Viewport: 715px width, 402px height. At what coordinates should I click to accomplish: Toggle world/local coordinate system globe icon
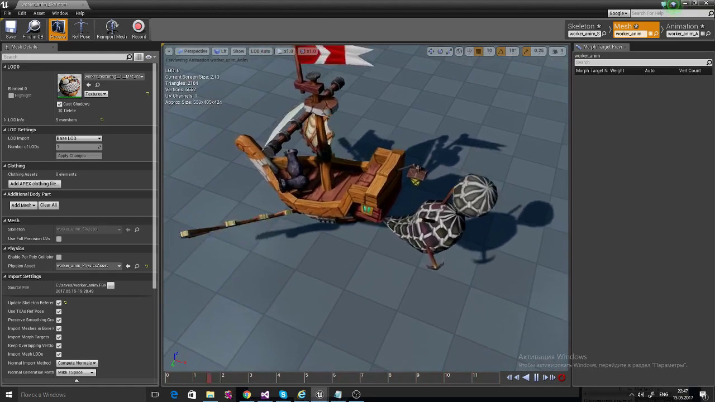tap(459, 51)
